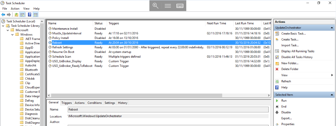This screenshot has width=336, height=126.
Task: Click the Disable All Tasks History icon
Action: (x=277, y=57)
